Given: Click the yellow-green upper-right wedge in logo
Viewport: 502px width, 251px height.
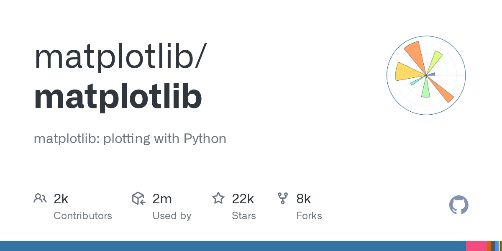Looking at the screenshot, I should point(435,60).
